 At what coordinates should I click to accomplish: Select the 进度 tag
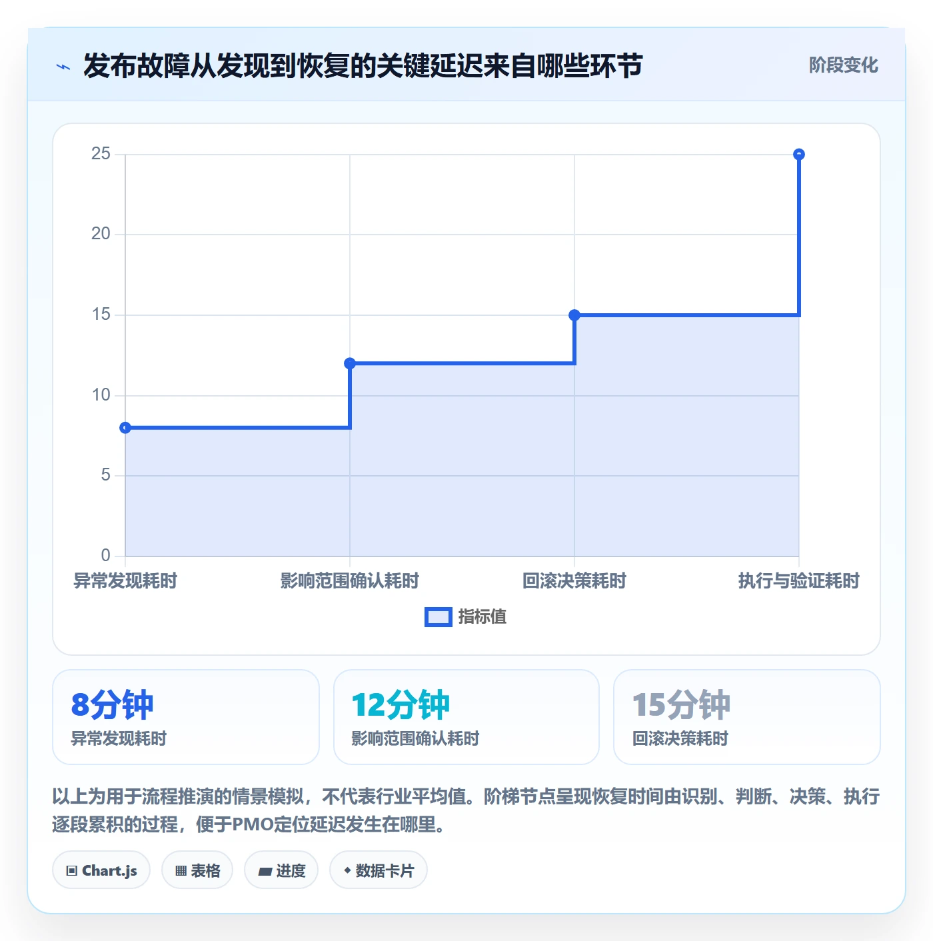point(281,870)
